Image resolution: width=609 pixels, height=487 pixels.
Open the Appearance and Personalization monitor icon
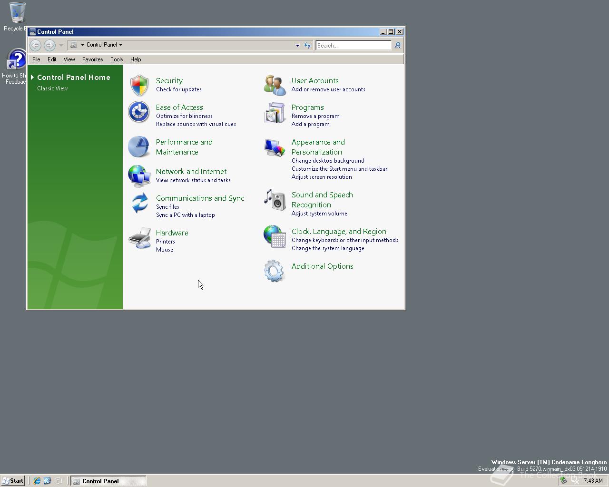275,147
